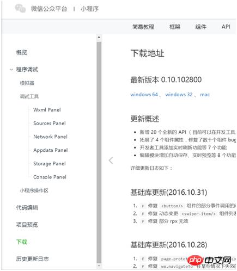237x271 pixels.
Task: Open Wxml Panel in the sidebar
Action: [47, 110]
